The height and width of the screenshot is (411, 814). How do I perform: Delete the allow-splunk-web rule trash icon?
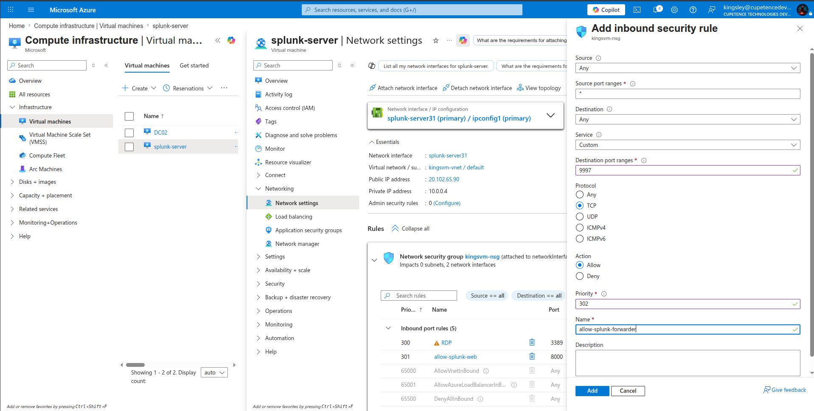coord(532,356)
